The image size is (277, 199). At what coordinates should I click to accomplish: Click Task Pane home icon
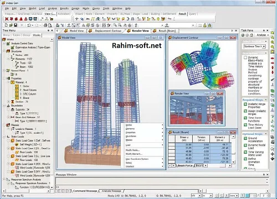252,35
